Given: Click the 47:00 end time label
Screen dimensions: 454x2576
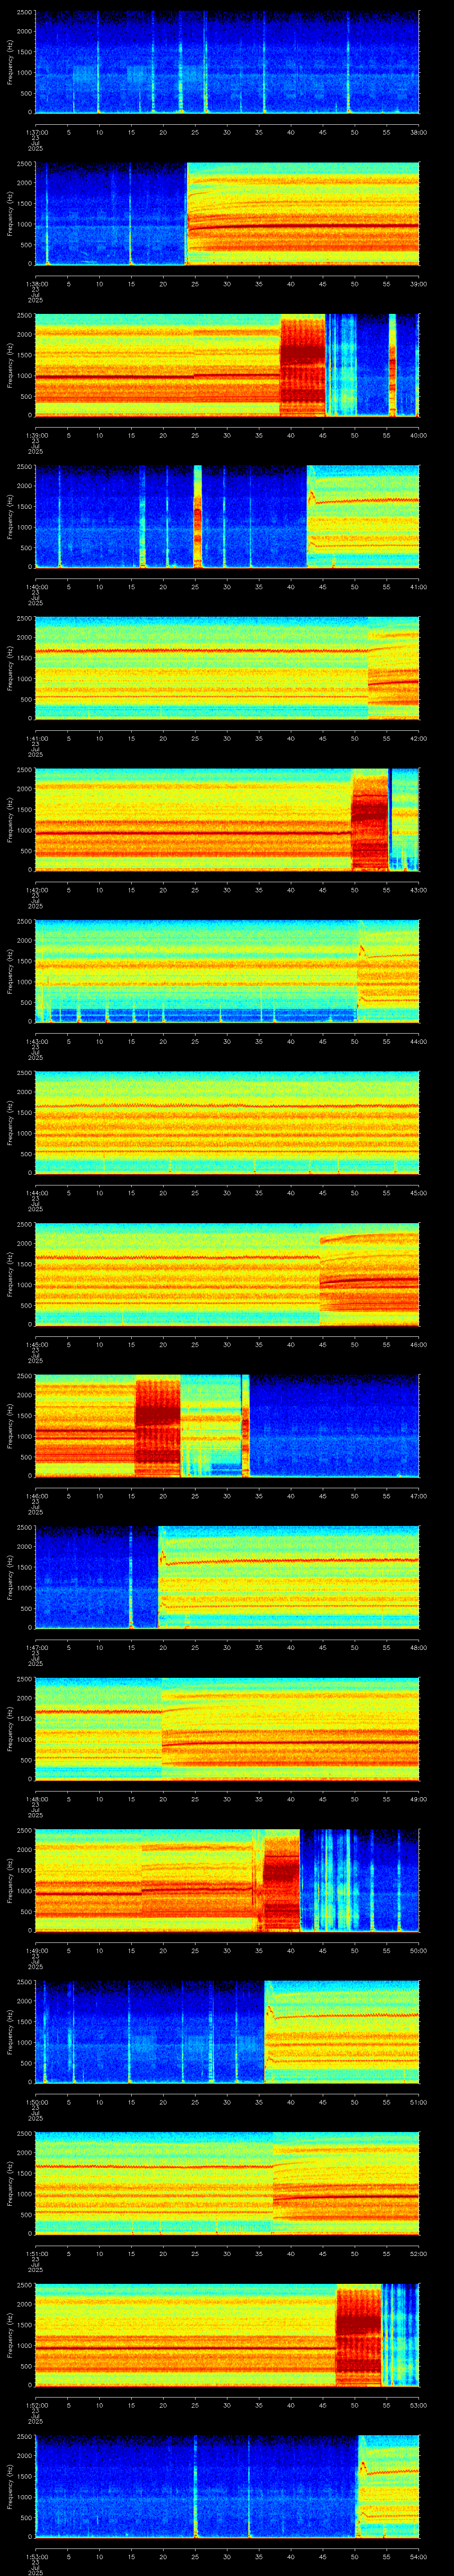Looking at the screenshot, I should [x=418, y=1496].
